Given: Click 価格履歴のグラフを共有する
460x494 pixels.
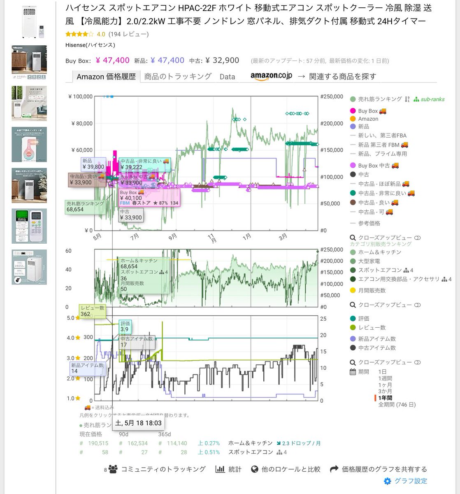Looking at the screenshot, I should pyautogui.click(x=384, y=469).
